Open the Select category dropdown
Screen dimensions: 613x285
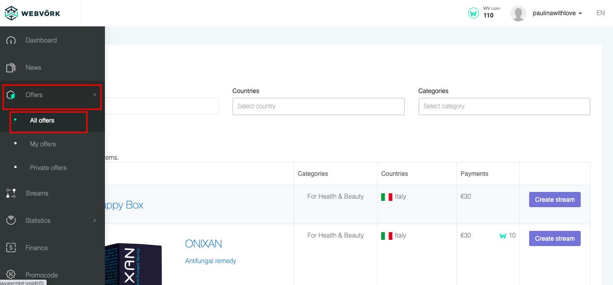pos(504,106)
